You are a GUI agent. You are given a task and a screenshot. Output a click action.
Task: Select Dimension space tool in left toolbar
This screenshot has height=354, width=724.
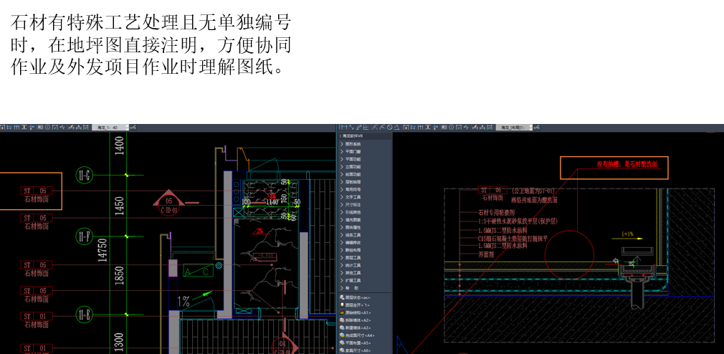pos(24,128)
